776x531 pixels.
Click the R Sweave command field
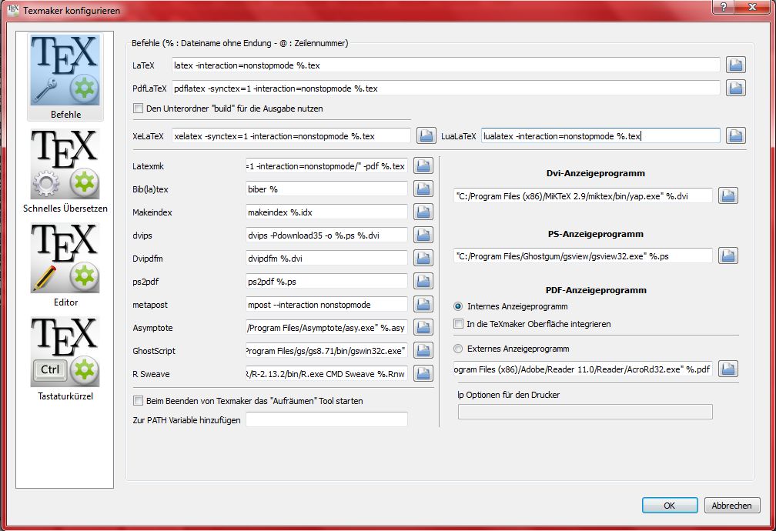(326, 374)
